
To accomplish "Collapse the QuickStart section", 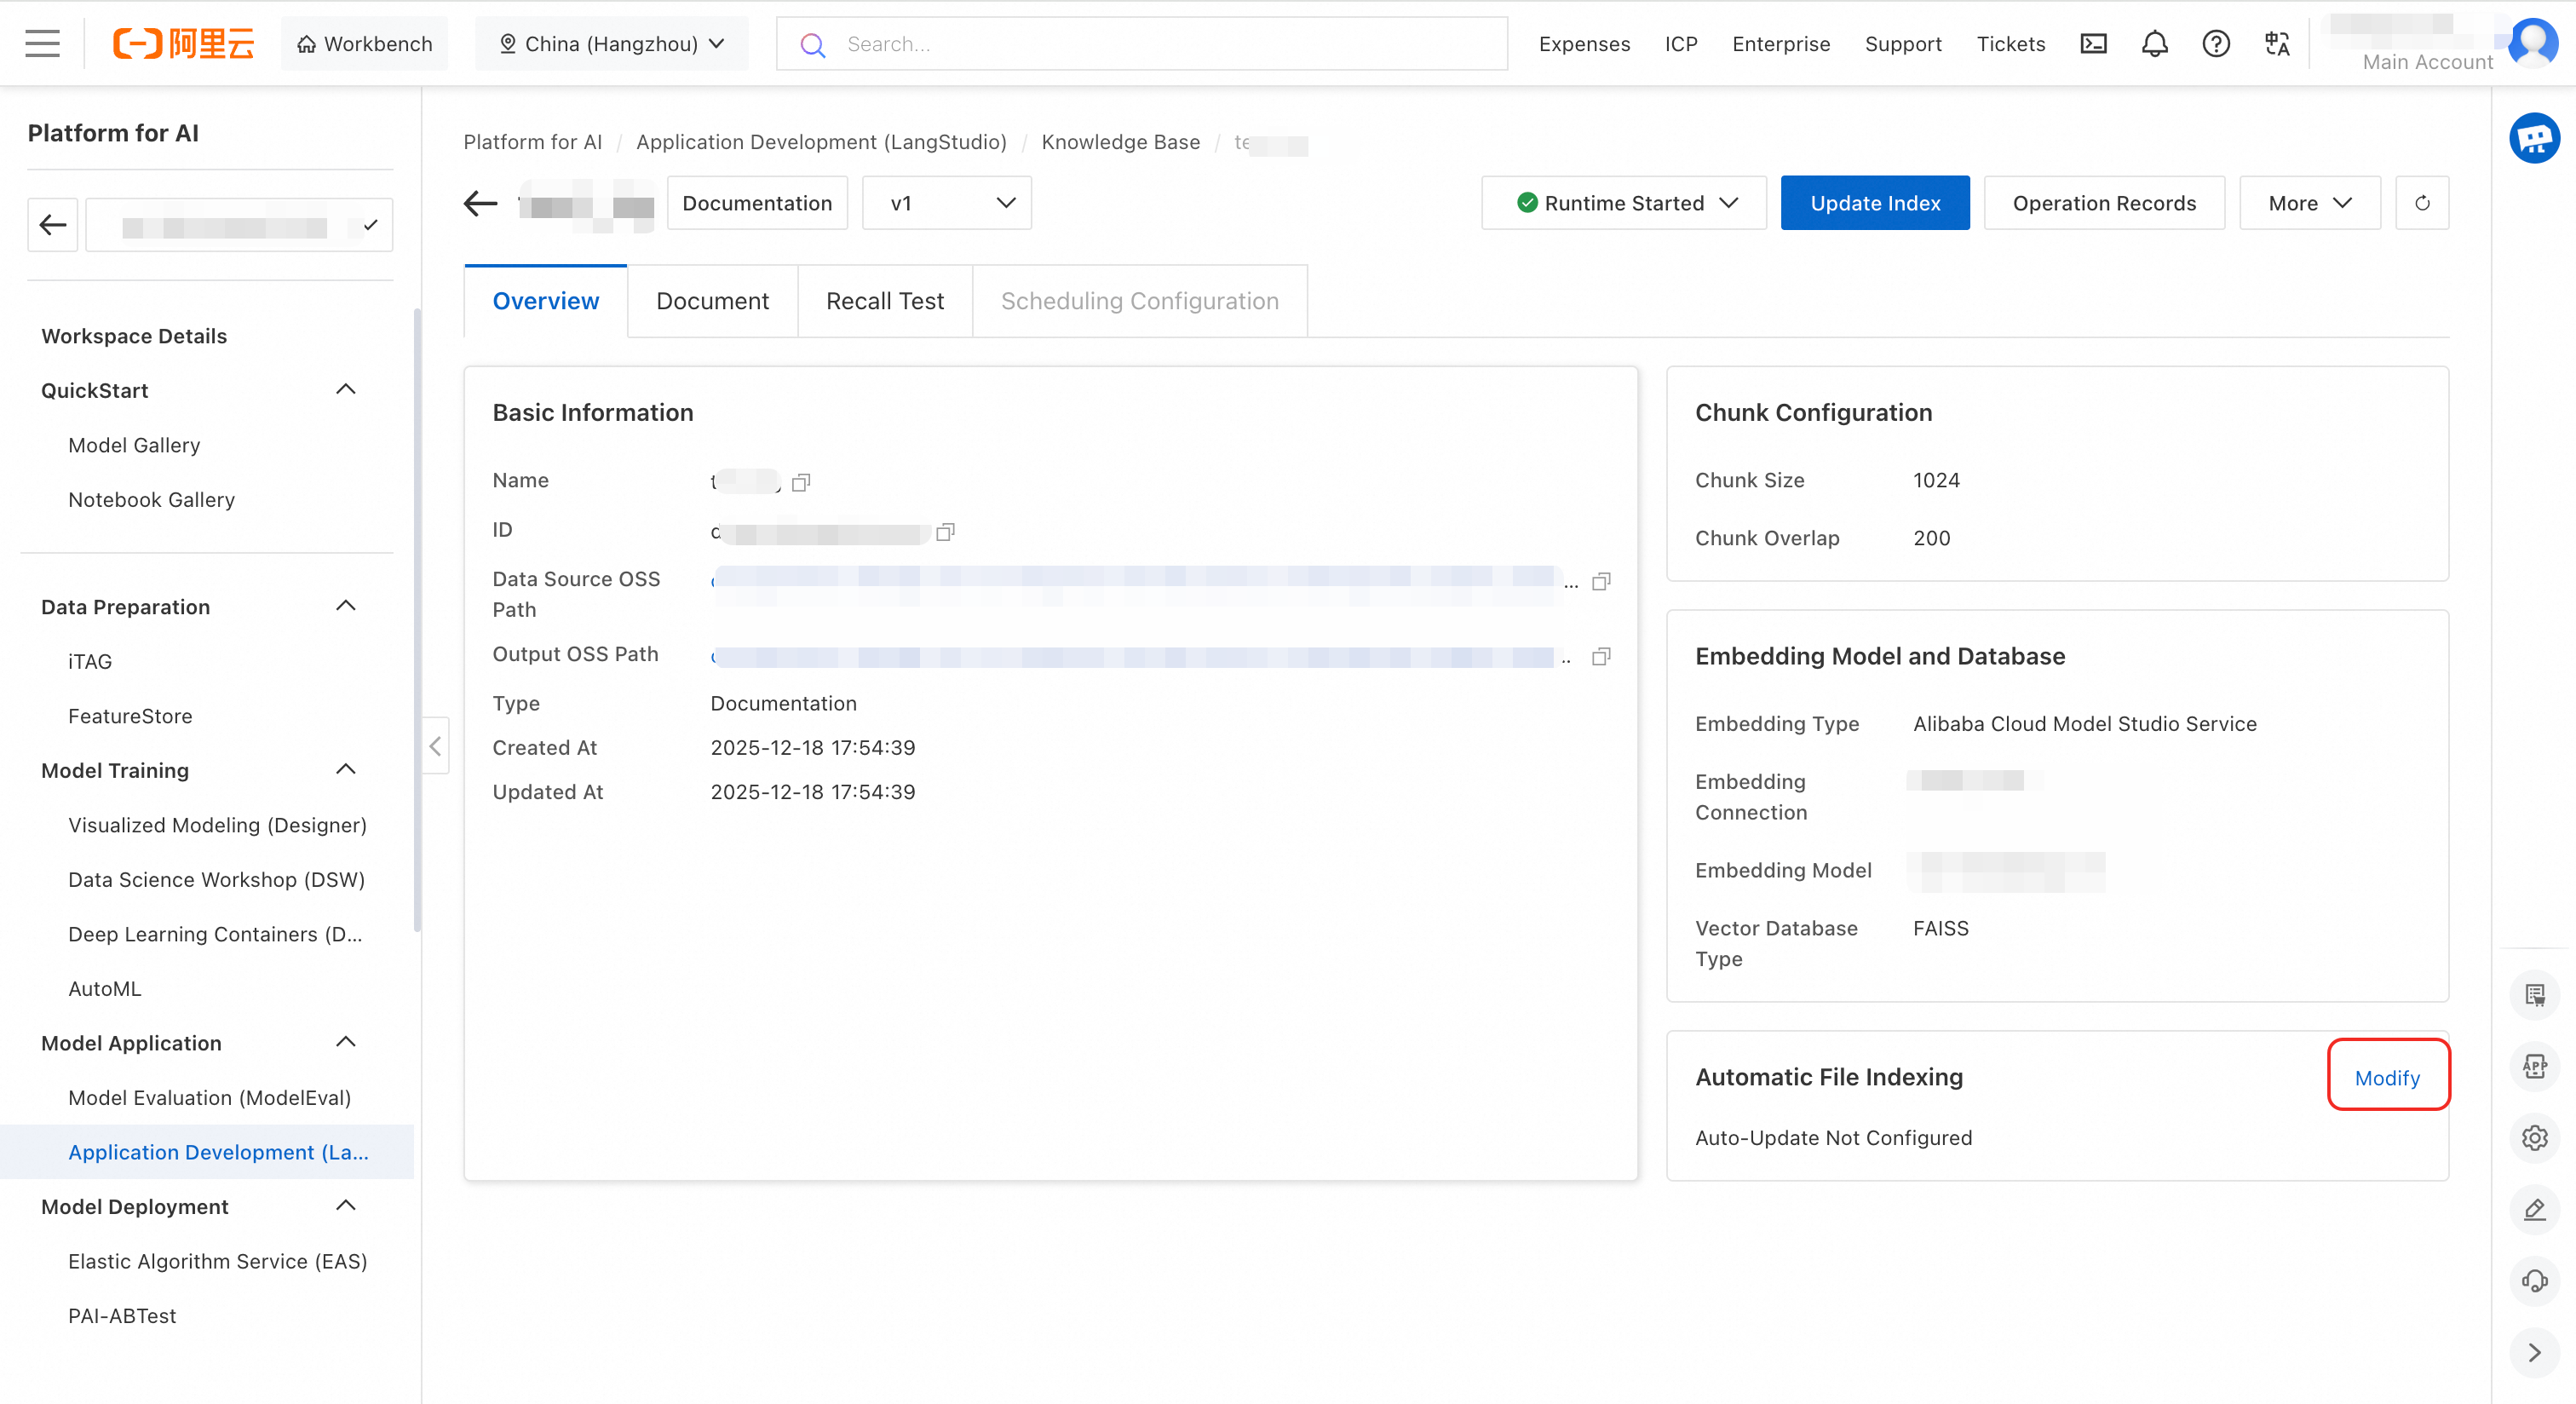I will click(346, 390).
